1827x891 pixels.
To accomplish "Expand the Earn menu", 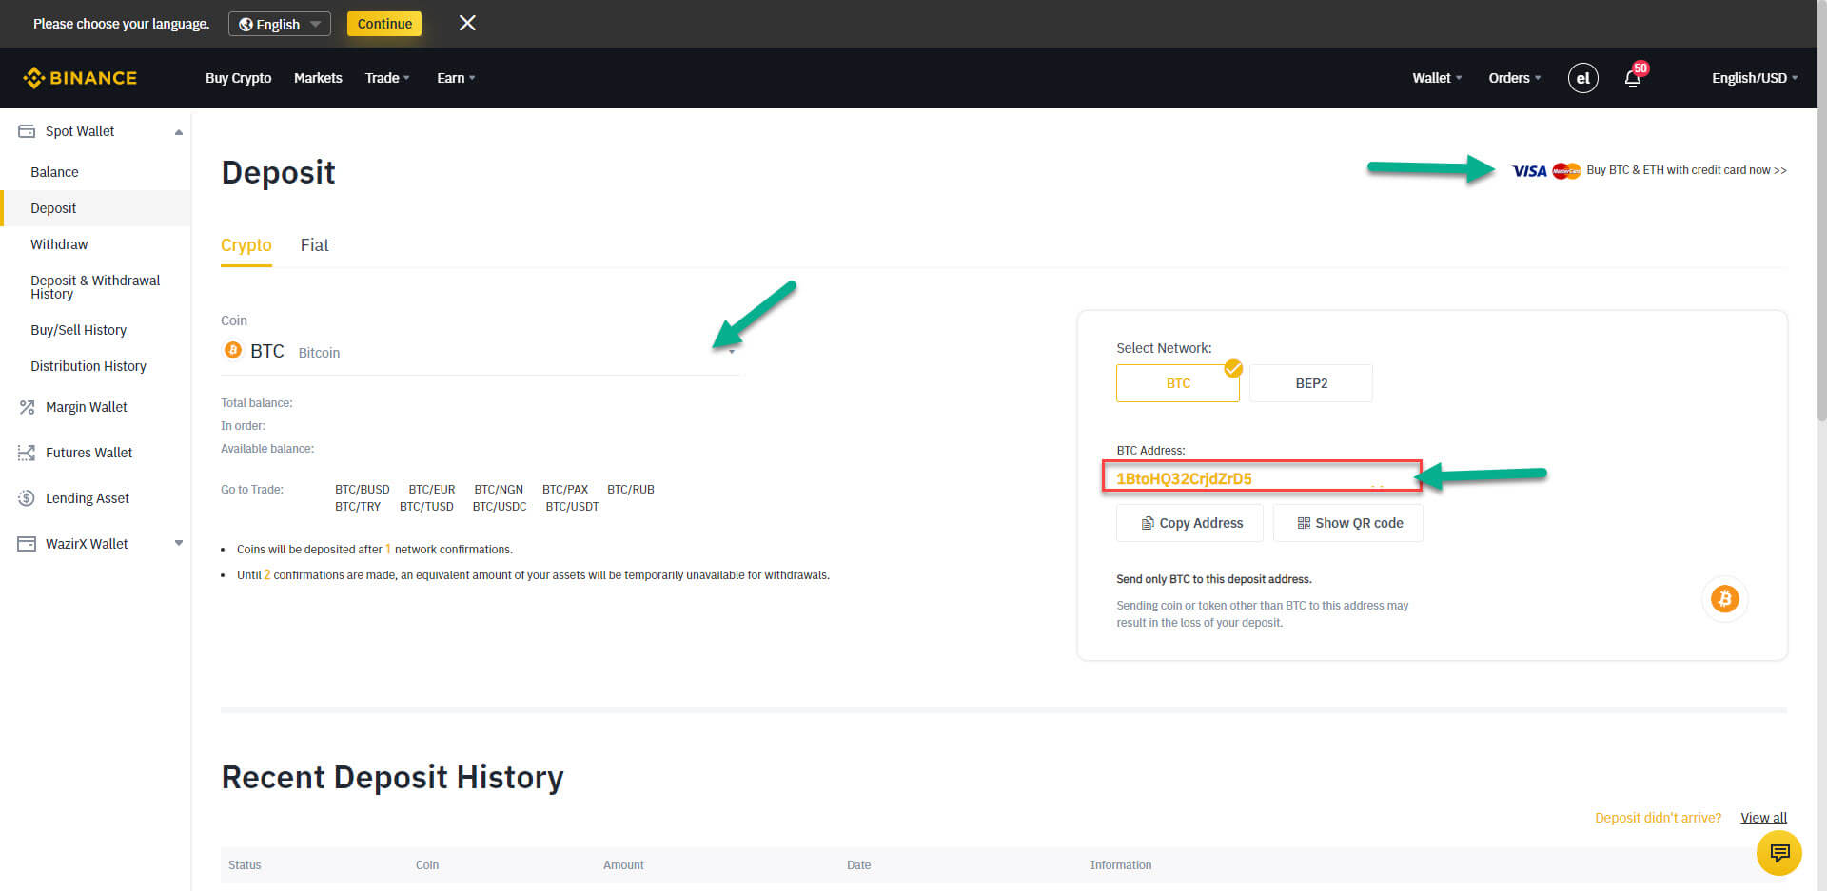I will coord(456,78).
